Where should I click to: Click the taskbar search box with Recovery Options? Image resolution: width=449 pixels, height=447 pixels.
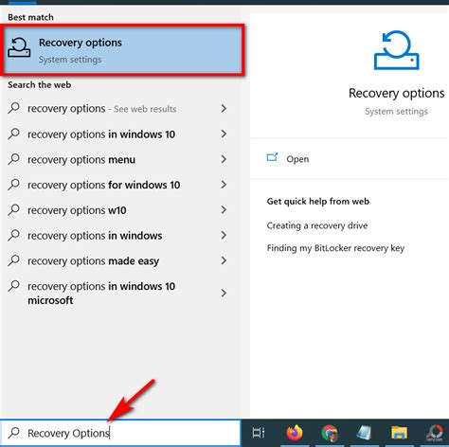[x=120, y=433]
